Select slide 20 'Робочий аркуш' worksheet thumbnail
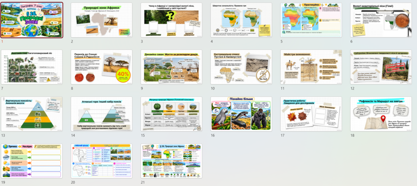 click(102, 161)
